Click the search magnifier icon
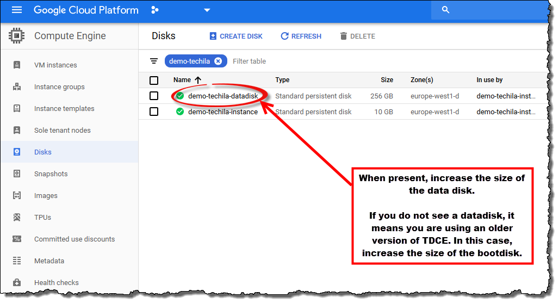 (x=446, y=10)
